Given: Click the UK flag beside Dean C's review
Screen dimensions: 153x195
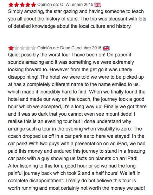Looking at the screenshot, I should (x=106, y=48).
